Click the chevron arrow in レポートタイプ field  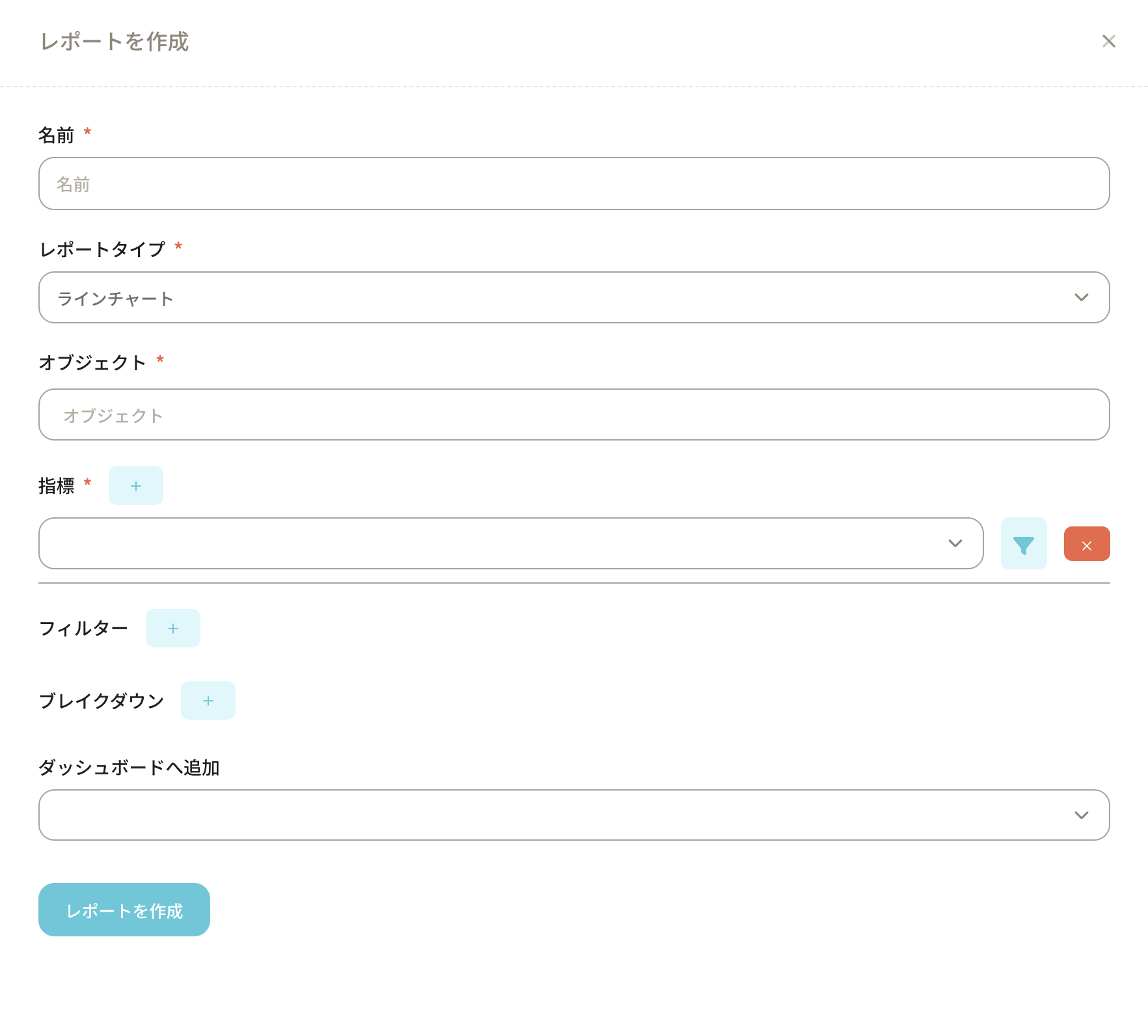pos(1081,297)
